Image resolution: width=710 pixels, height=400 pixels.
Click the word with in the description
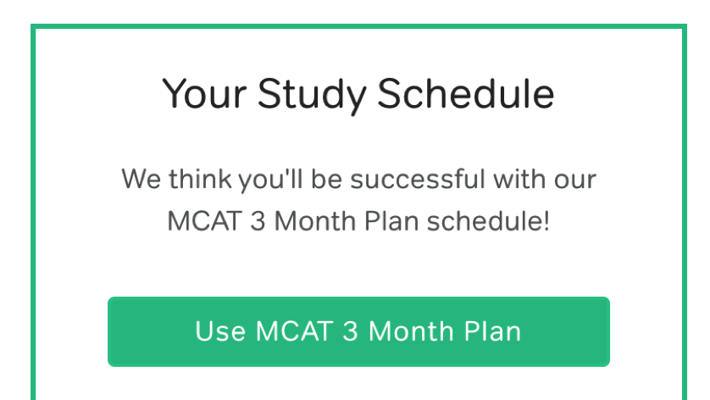tap(520, 178)
